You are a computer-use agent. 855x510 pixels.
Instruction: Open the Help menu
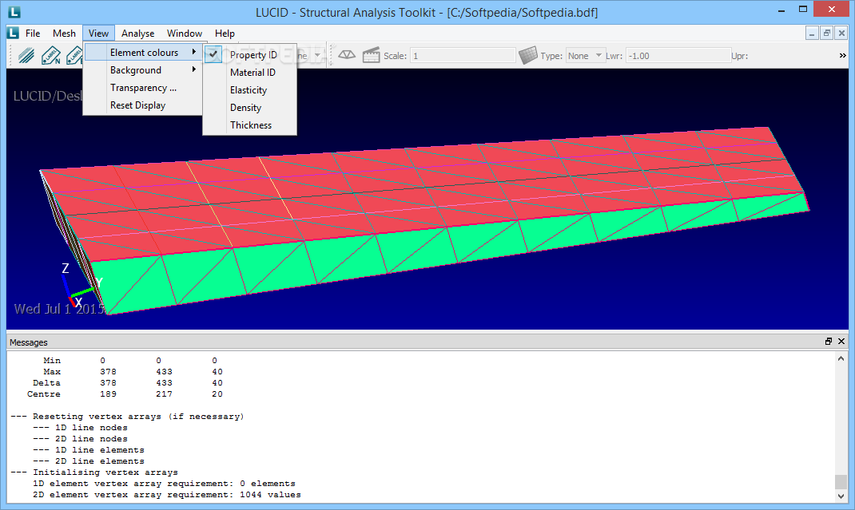[225, 34]
